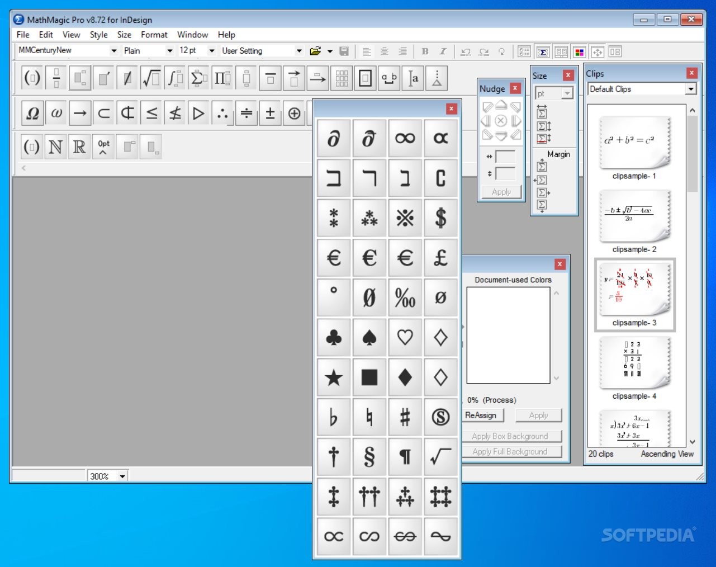Open the View menu

pos(71,35)
